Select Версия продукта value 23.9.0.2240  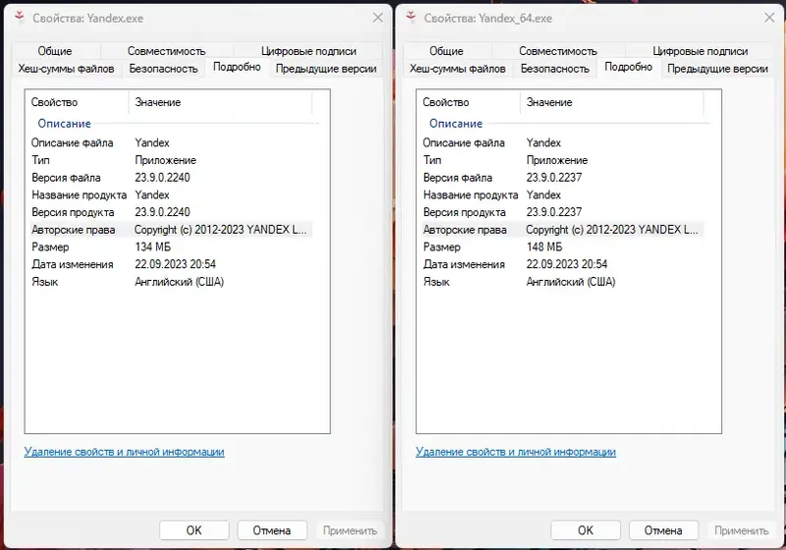point(162,212)
